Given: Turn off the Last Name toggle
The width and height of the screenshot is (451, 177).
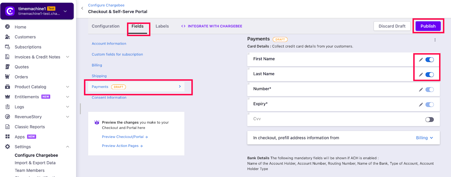Looking at the screenshot, I should point(430,74).
